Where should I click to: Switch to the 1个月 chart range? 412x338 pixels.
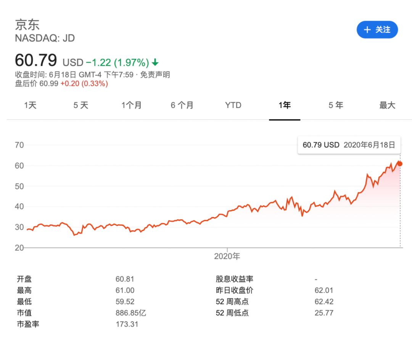point(131,105)
